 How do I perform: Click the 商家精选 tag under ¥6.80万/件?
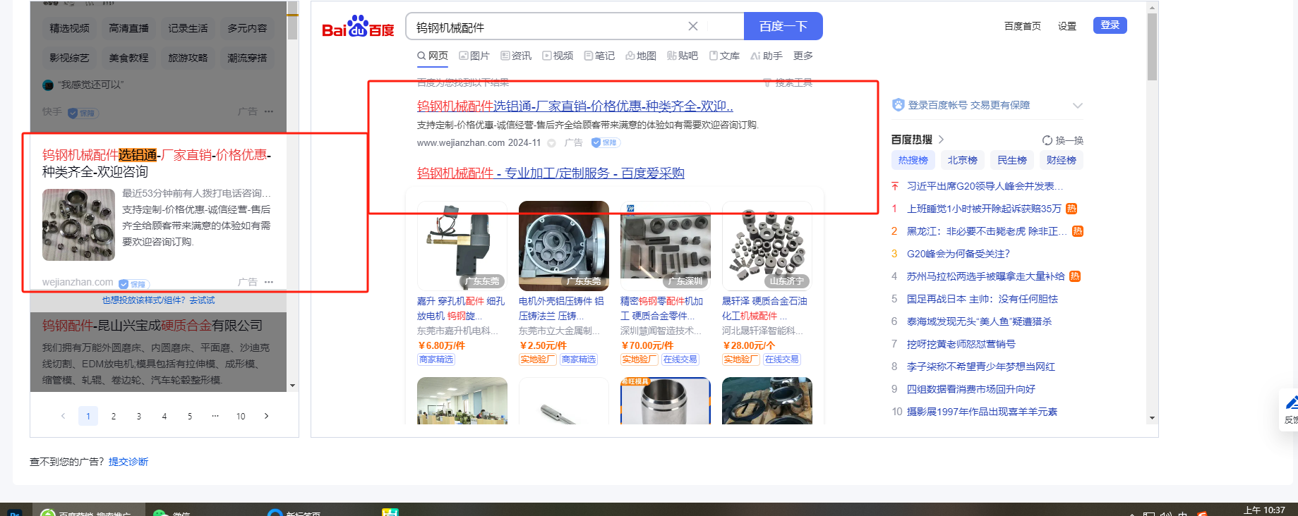436,360
